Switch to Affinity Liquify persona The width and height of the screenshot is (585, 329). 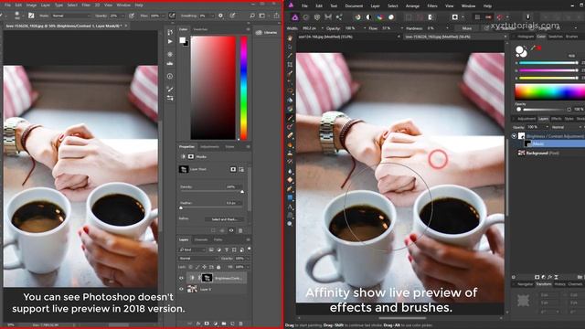click(306, 17)
